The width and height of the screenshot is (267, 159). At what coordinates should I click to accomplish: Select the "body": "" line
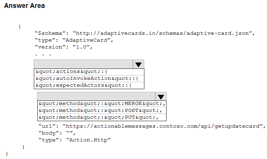coord(57,133)
